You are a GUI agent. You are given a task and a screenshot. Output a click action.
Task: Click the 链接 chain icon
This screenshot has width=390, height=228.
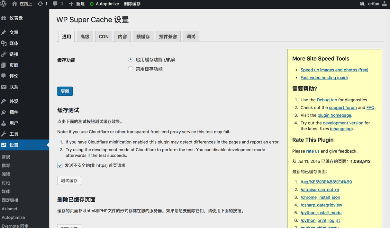click(x=4, y=54)
